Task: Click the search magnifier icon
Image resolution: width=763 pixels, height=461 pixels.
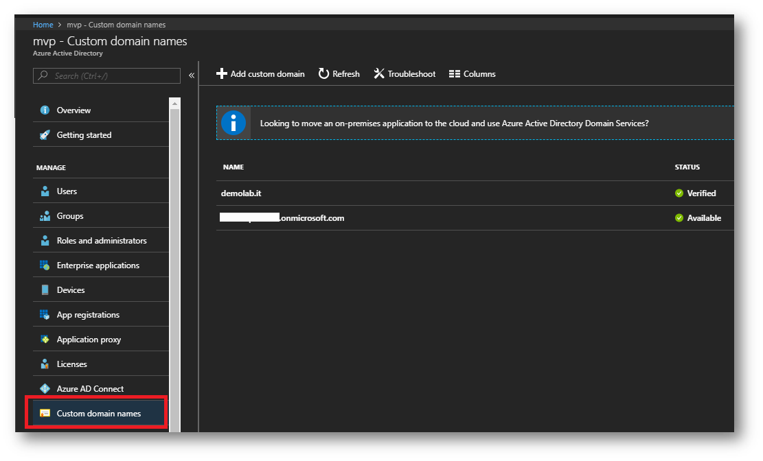Action: tap(43, 75)
